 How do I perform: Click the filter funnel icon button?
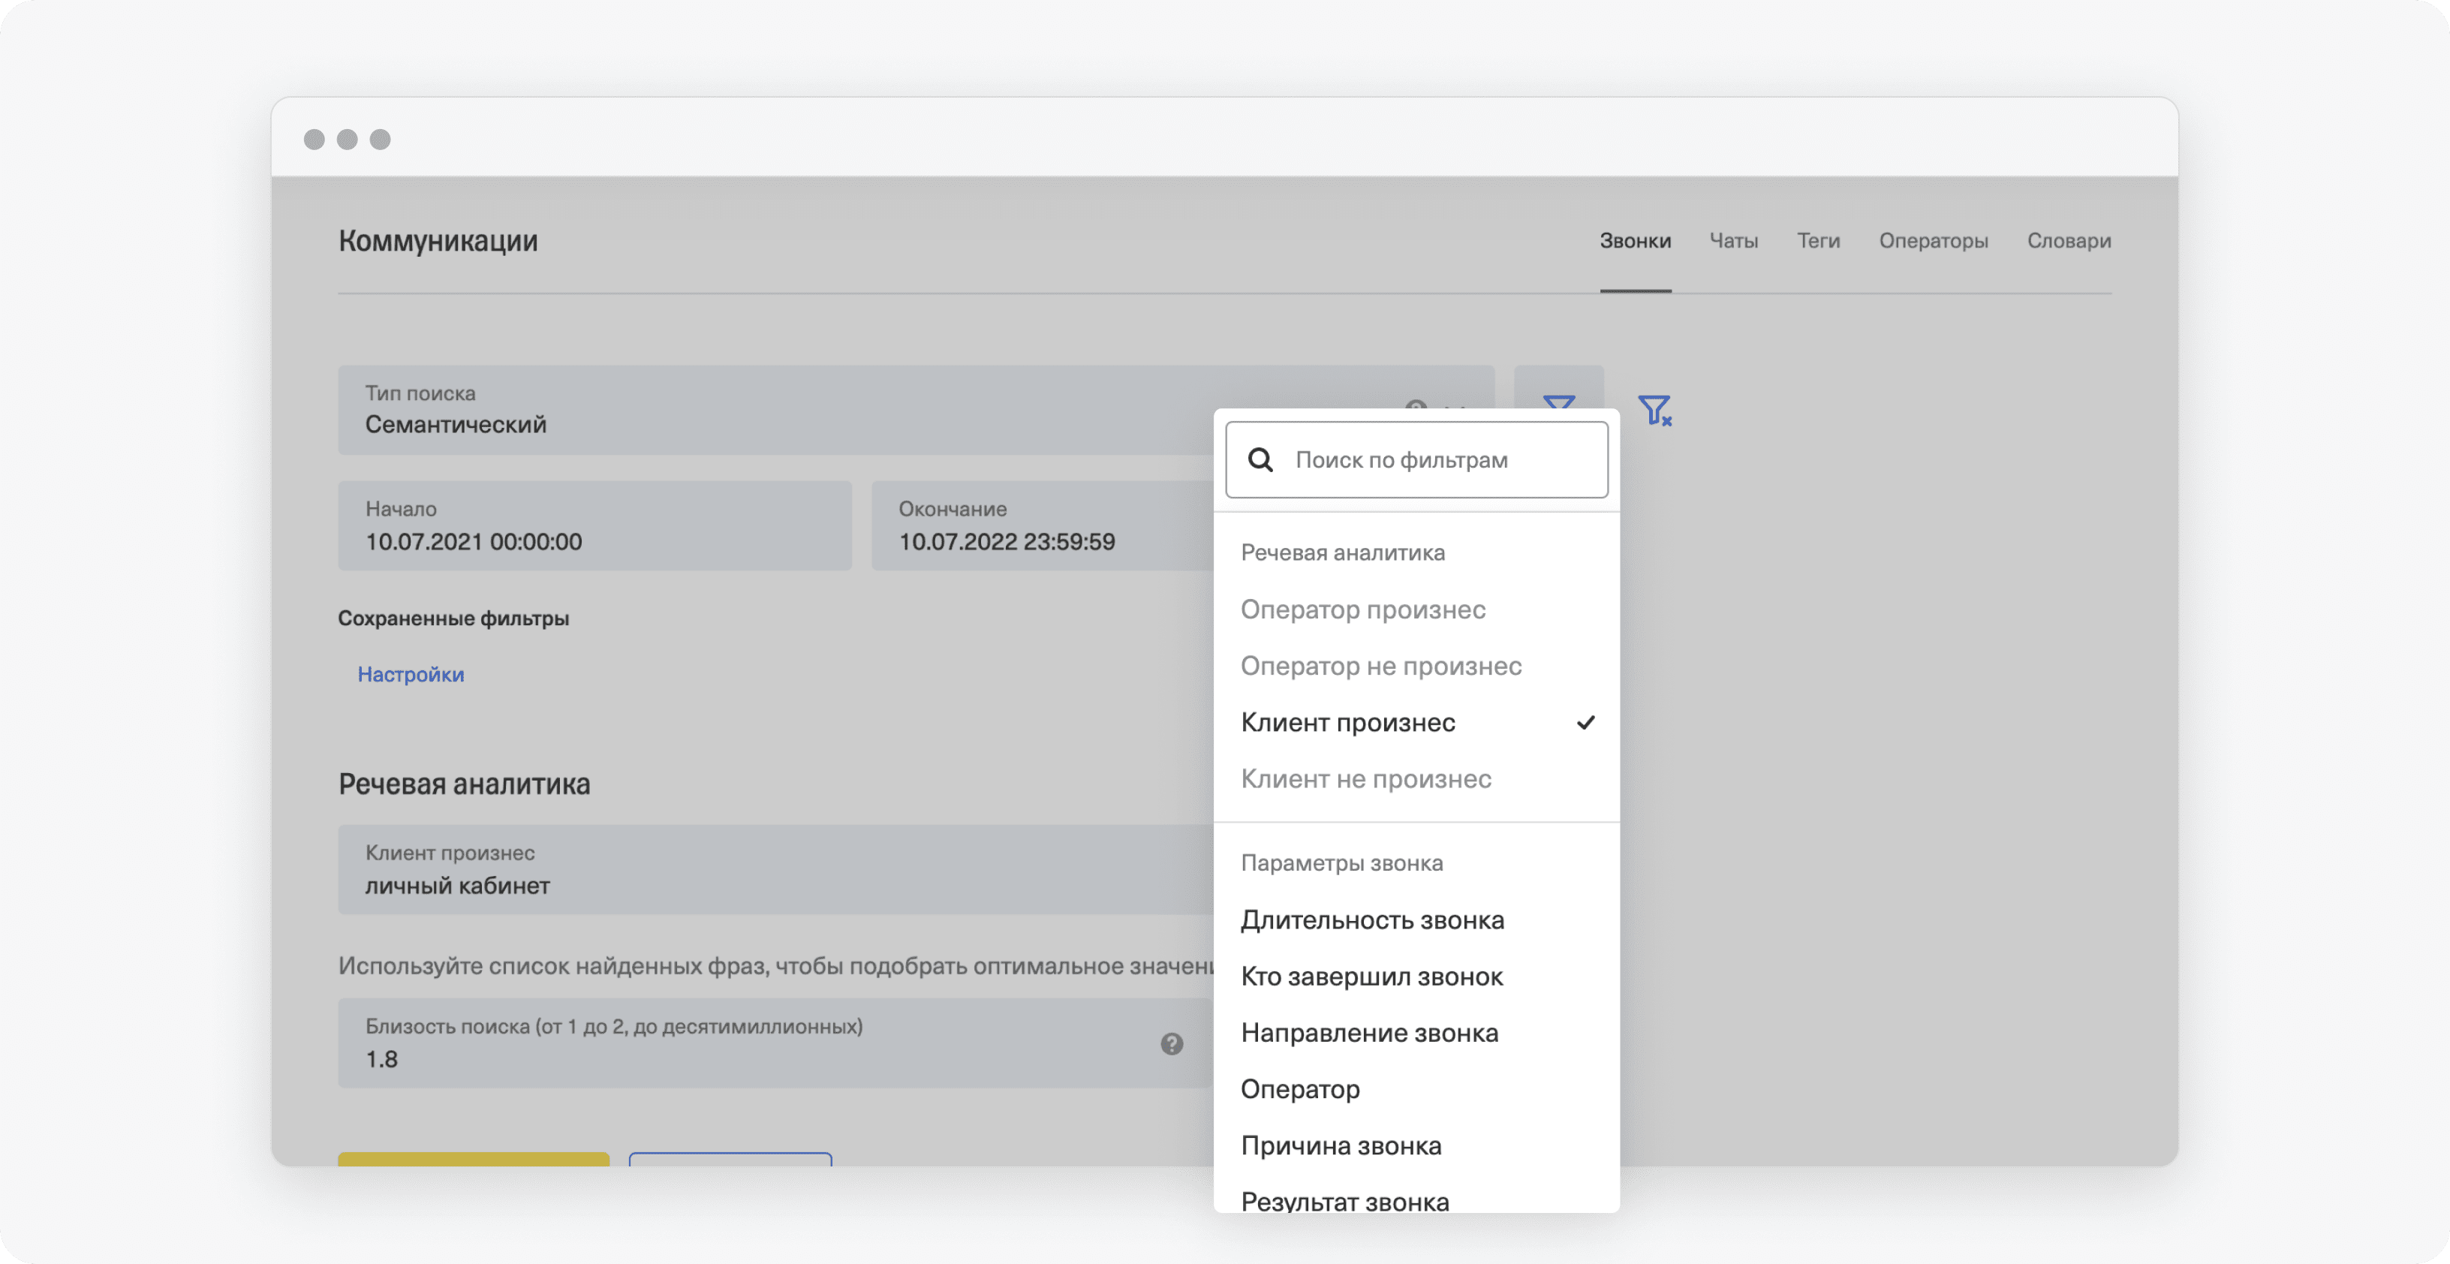click(x=1558, y=387)
